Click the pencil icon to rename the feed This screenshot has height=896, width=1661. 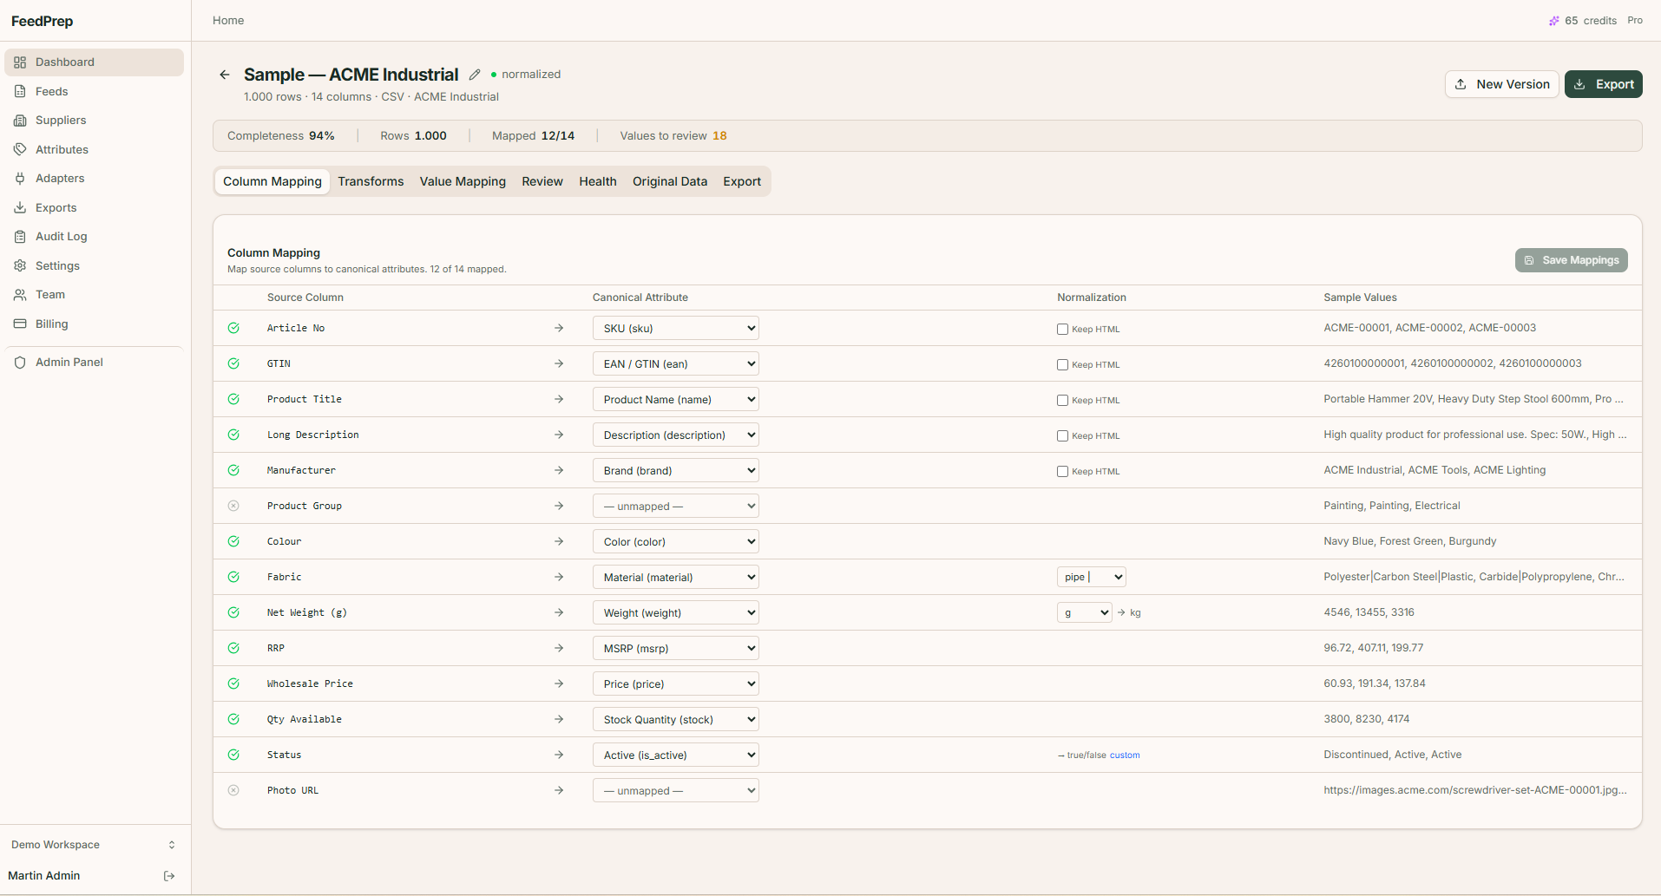(x=475, y=75)
